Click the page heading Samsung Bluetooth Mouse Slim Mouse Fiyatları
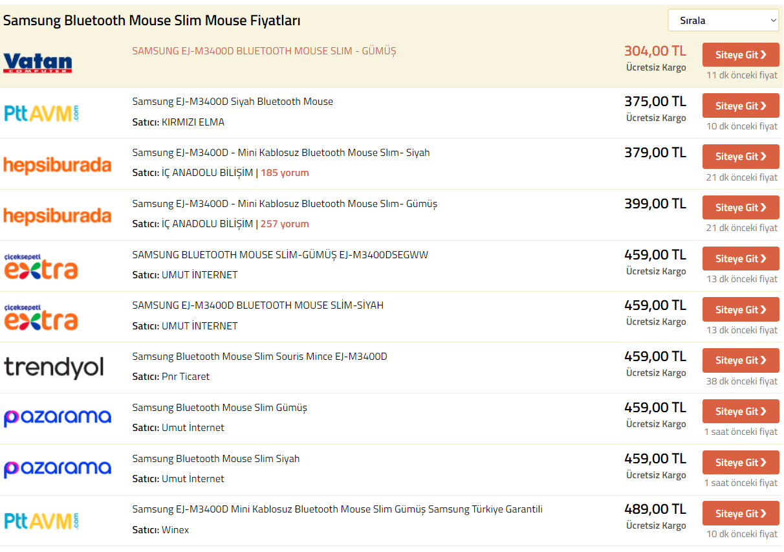 click(x=152, y=21)
